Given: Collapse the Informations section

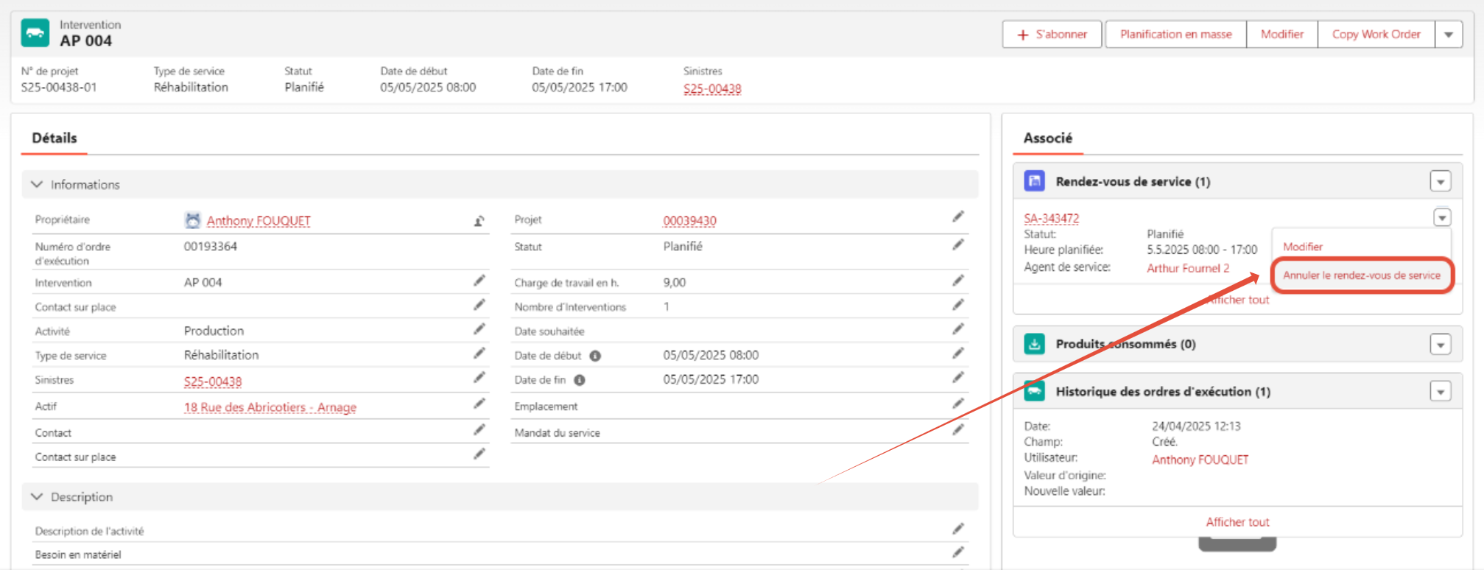Looking at the screenshot, I should click(x=37, y=184).
